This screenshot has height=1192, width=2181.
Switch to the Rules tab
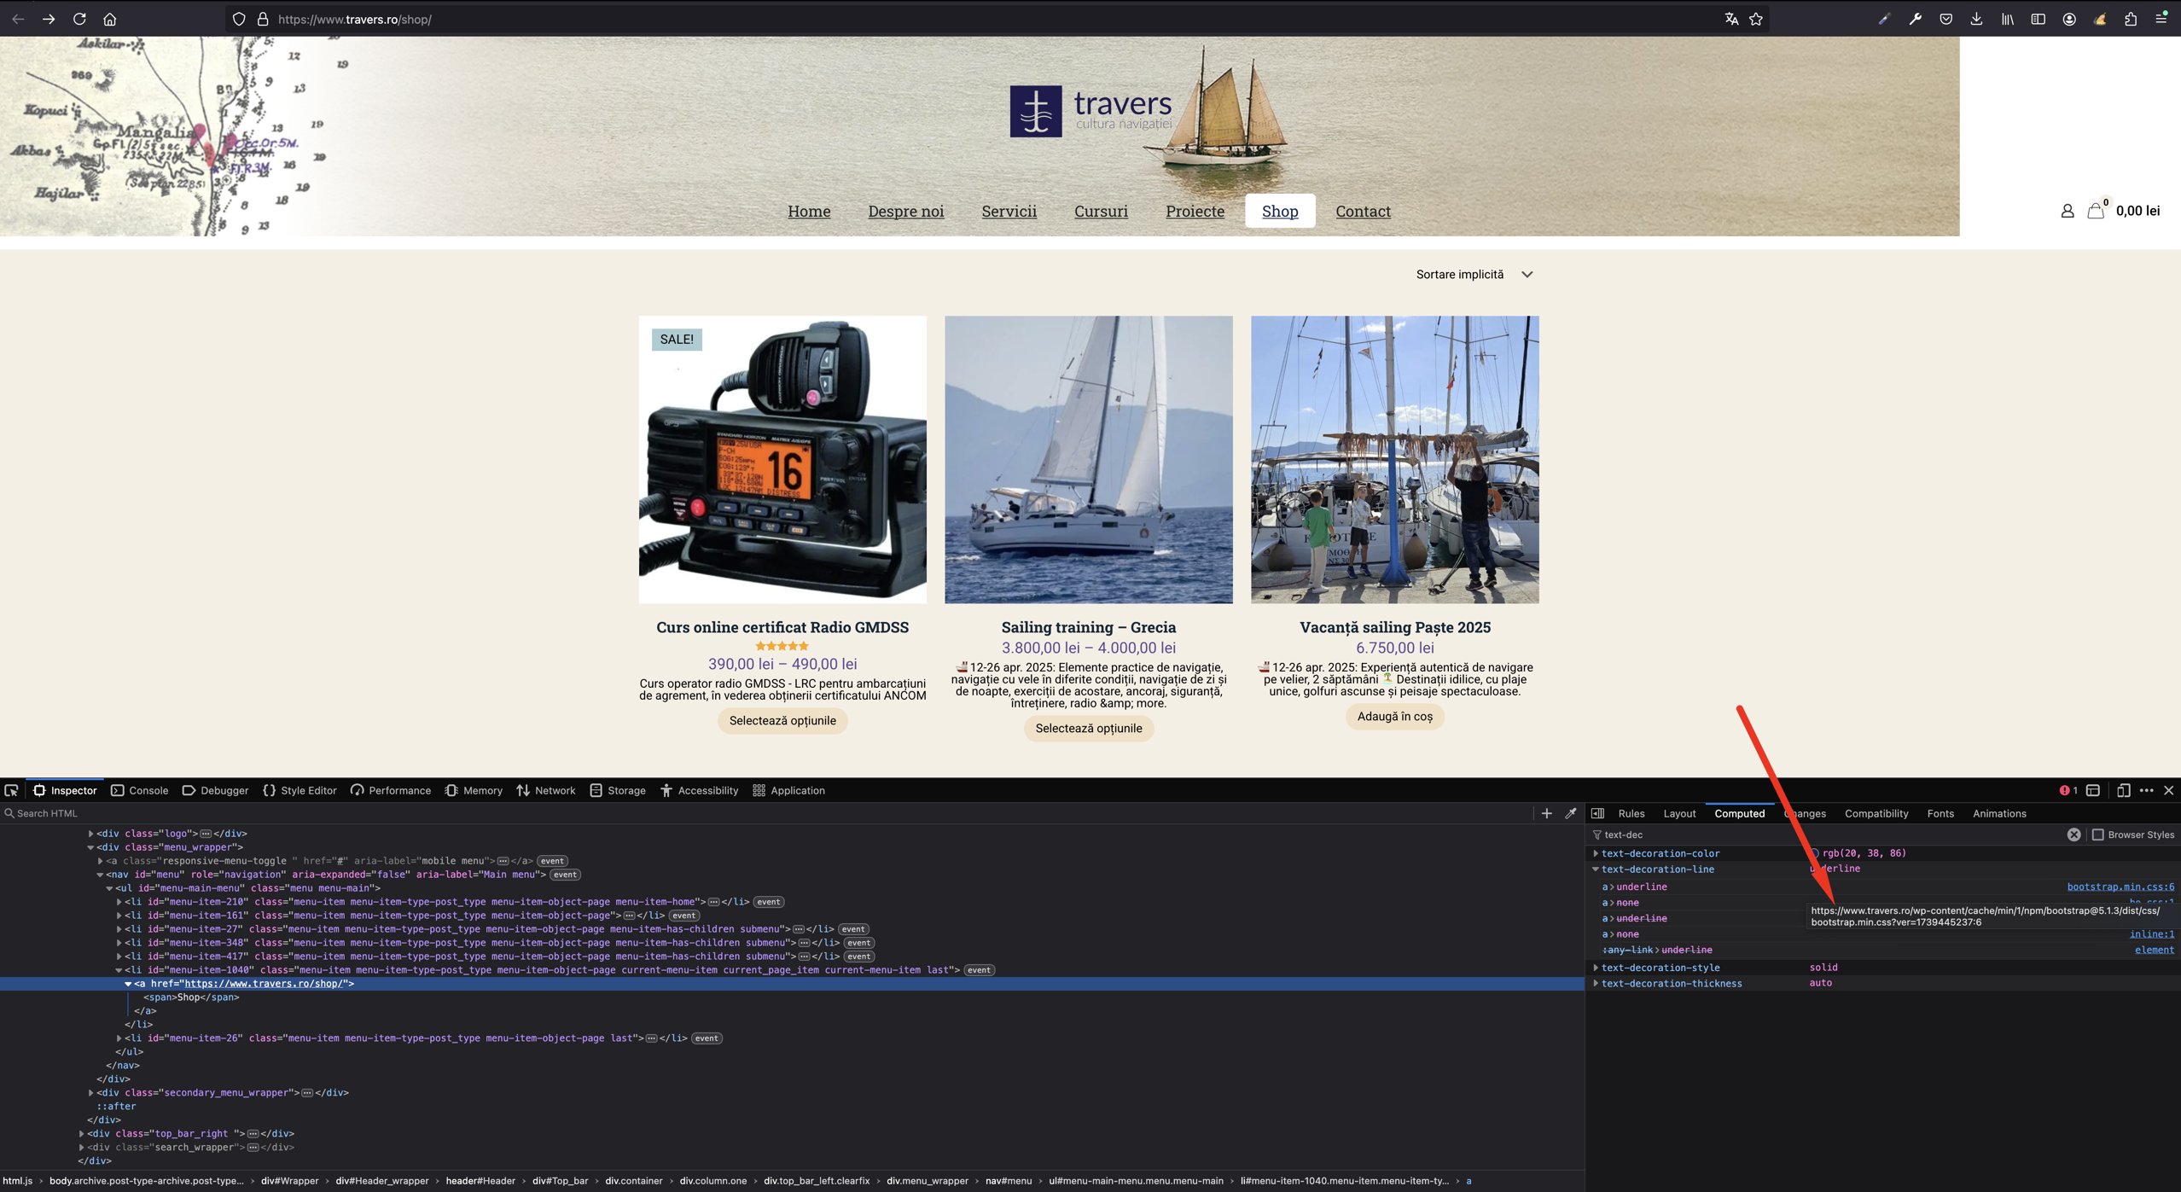tap(1631, 813)
